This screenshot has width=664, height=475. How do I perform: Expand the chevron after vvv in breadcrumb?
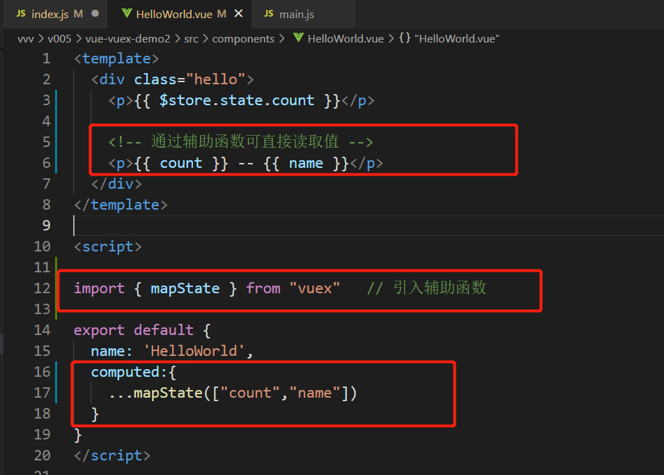40,38
